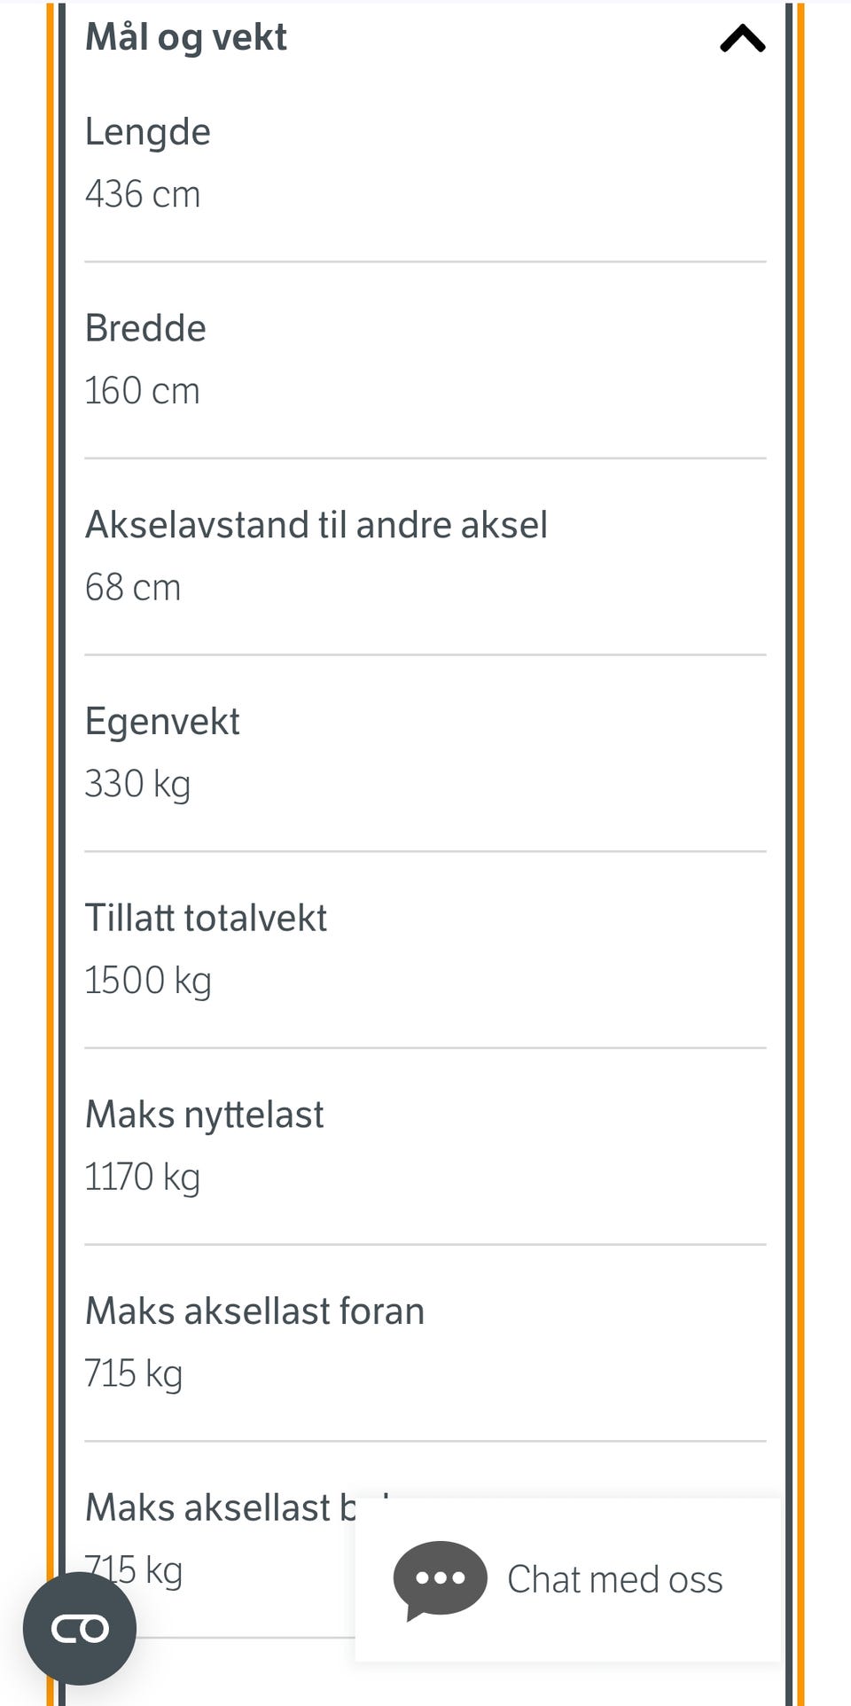Collapse the Mål og vekt section chevron
This screenshot has height=1706, width=851.
(x=742, y=38)
